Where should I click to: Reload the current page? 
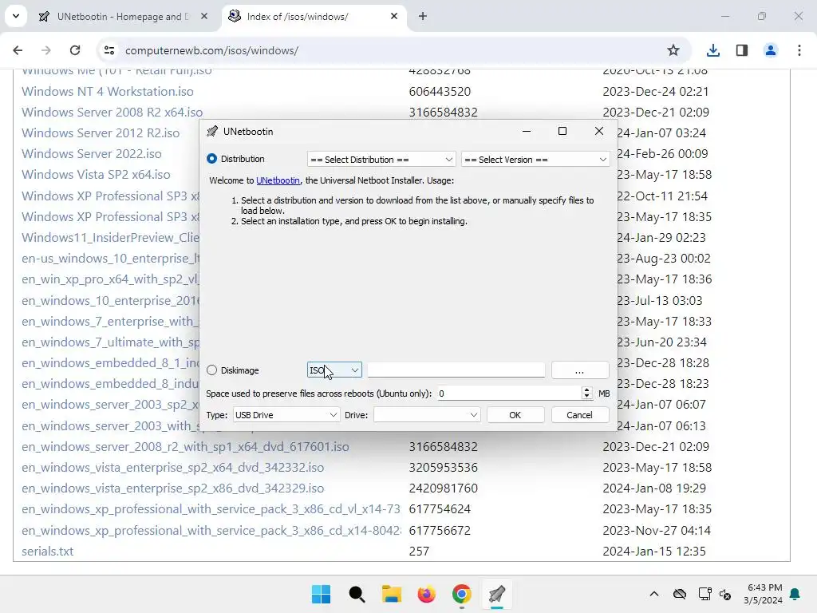coord(75,50)
